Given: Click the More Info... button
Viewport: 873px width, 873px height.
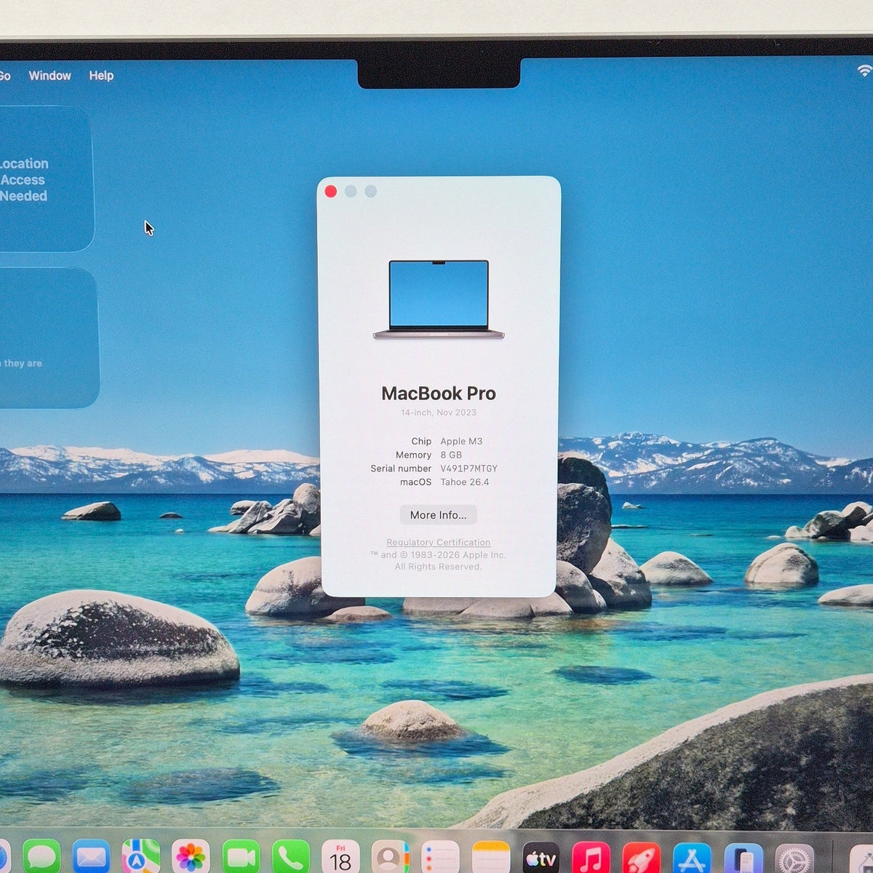Looking at the screenshot, I should (x=439, y=515).
